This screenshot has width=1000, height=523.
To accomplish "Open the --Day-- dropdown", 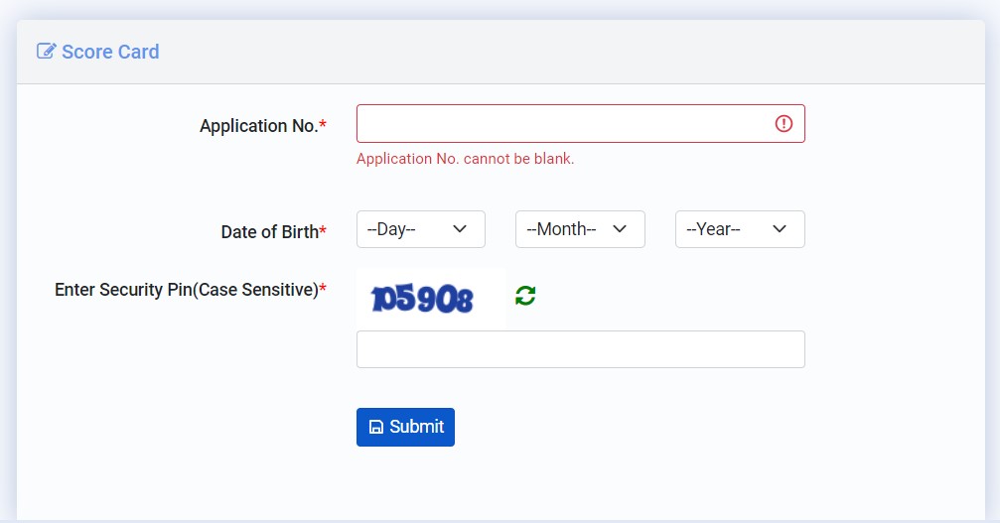I will click(421, 229).
